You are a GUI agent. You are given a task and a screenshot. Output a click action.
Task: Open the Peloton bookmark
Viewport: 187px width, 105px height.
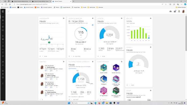[57, 7]
